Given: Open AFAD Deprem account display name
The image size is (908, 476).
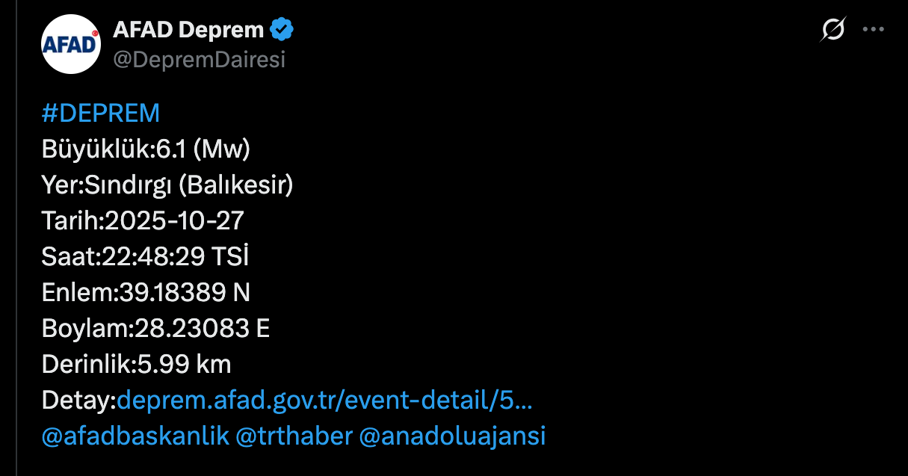Looking at the screenshot, I should (x=188, y=30).
